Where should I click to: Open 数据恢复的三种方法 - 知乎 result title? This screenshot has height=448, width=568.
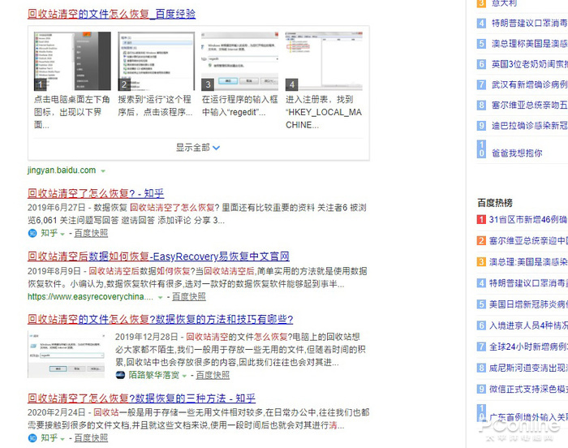(141, 398)
